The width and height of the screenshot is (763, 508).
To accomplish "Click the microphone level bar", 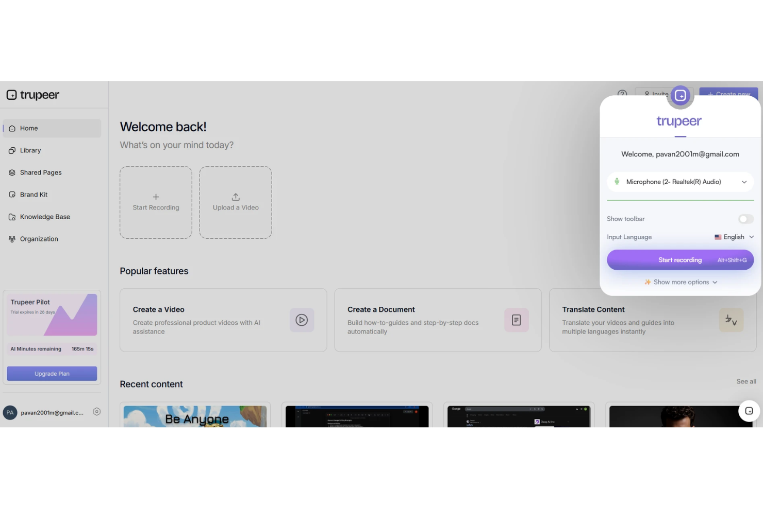I will pyautogui.click(x=681, y=200).
